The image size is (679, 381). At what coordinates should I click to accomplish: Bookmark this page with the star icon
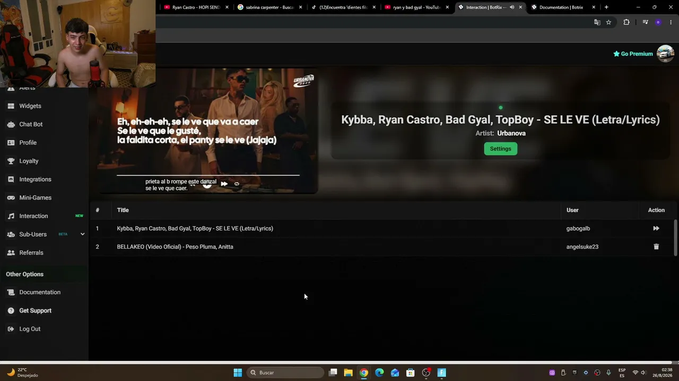[608, 22]
